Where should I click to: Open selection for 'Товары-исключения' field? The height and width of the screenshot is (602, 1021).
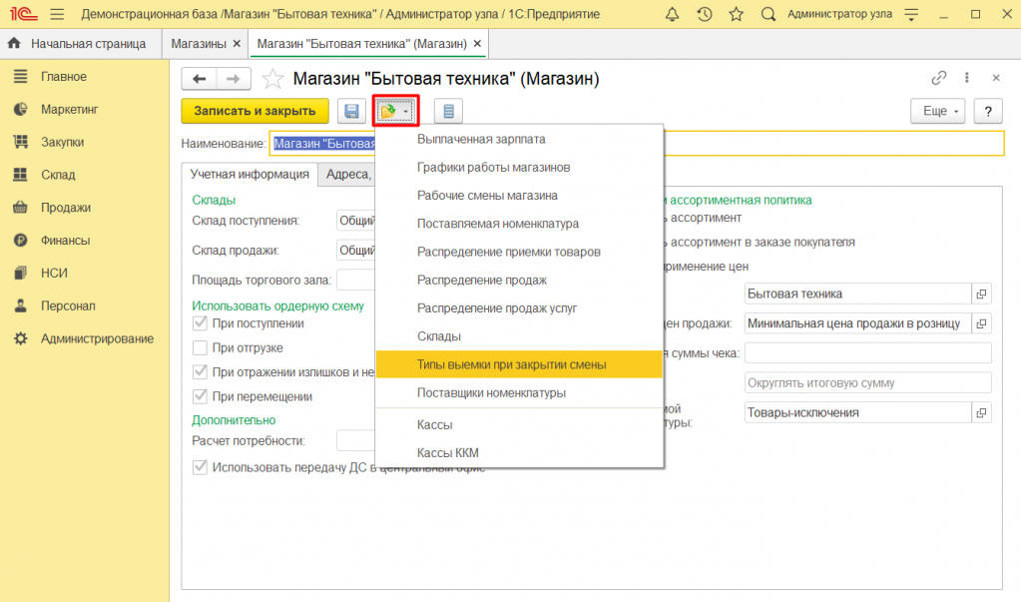(981, 412)
